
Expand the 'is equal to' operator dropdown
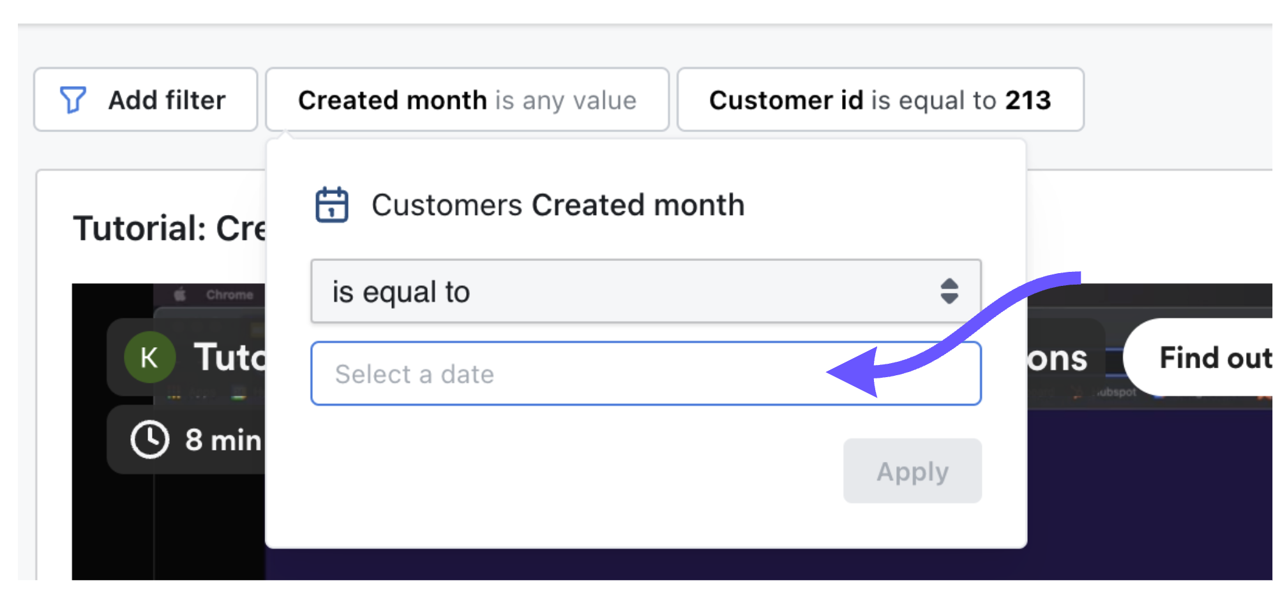coord(645,292)
